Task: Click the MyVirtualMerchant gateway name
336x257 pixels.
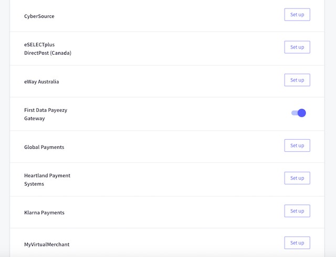Action: coord(47,244)
